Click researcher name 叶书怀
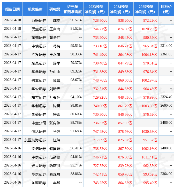The height and width of the screenshot is (189, 174). tap(55, 97)
